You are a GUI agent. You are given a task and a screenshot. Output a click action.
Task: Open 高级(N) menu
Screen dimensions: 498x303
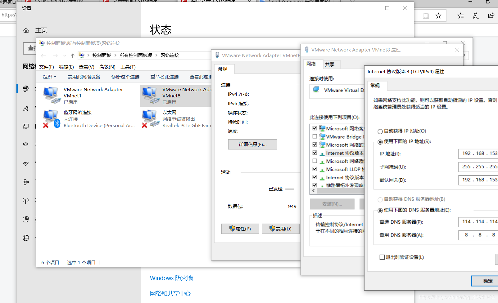(x=107, y=67)
